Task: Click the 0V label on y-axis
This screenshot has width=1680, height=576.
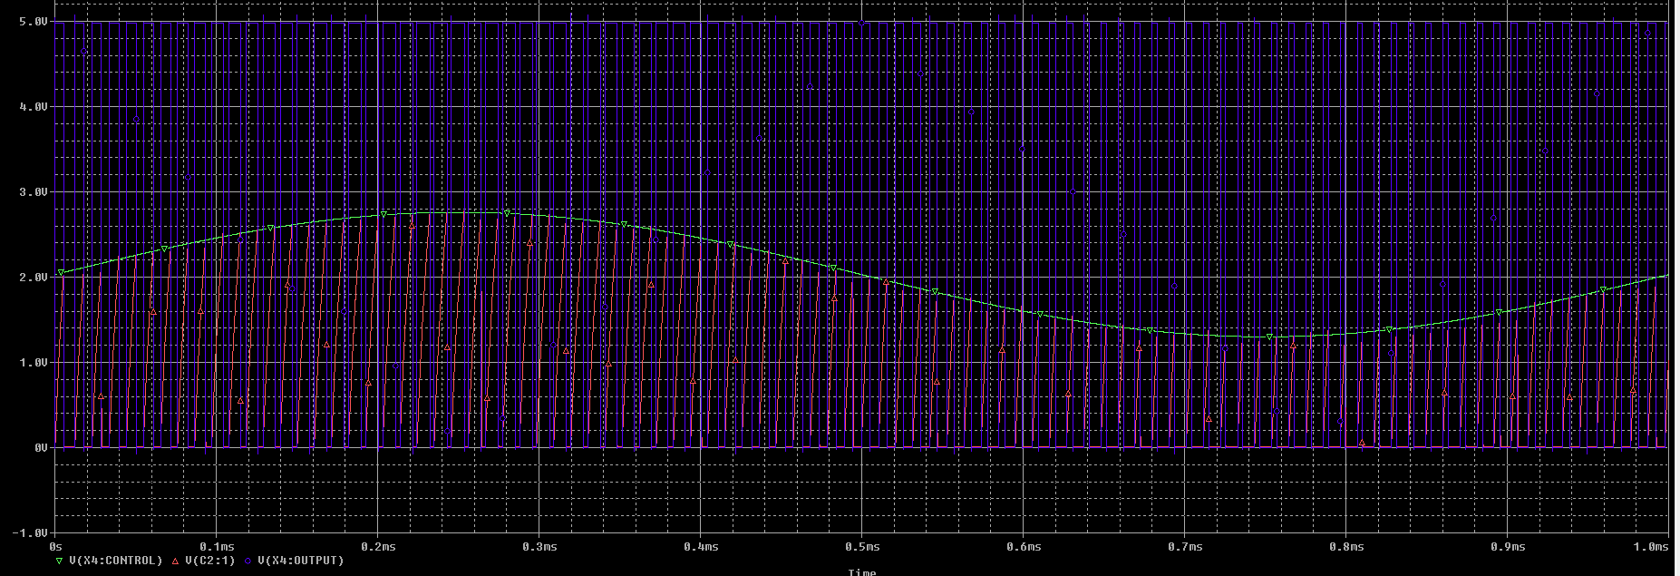Action: coord(40,448)
